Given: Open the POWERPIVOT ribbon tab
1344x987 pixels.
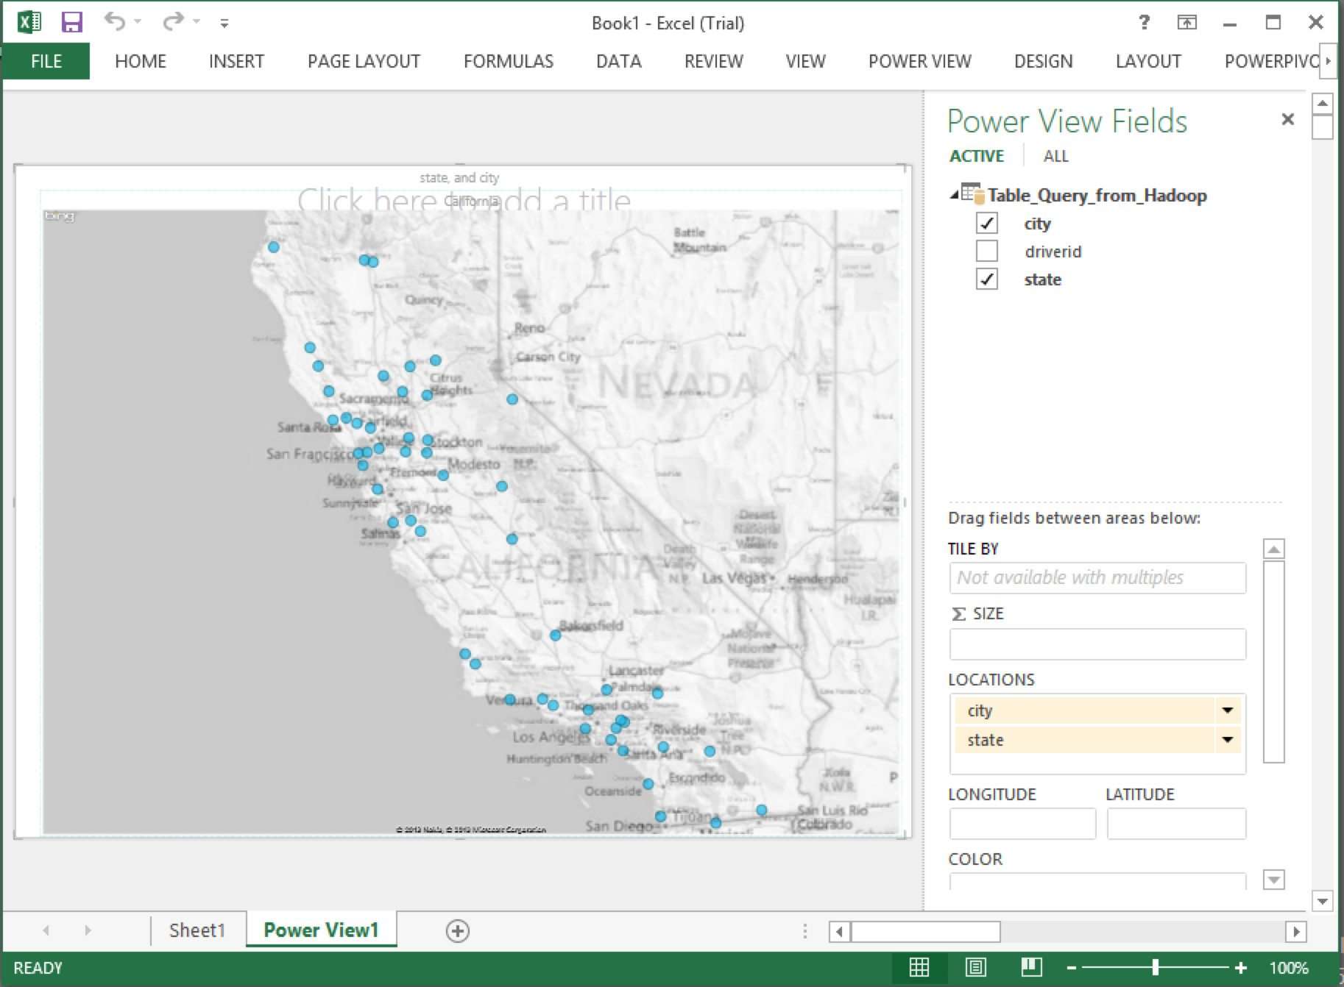Looking at the screenshot, I should pyautogui.click(x=1272, y=61).
